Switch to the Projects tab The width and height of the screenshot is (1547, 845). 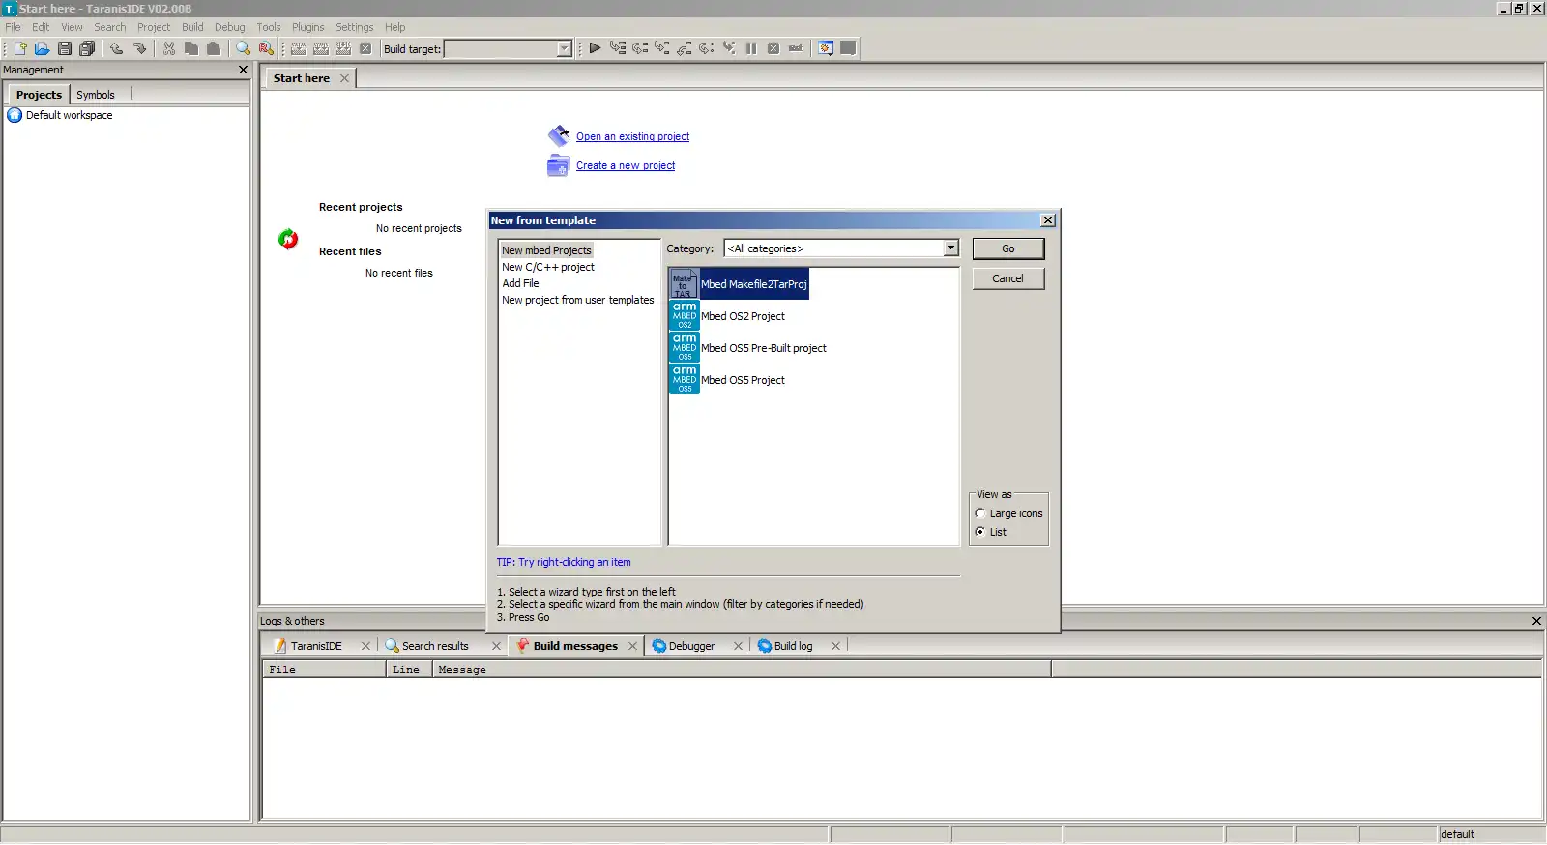point(39,95)
